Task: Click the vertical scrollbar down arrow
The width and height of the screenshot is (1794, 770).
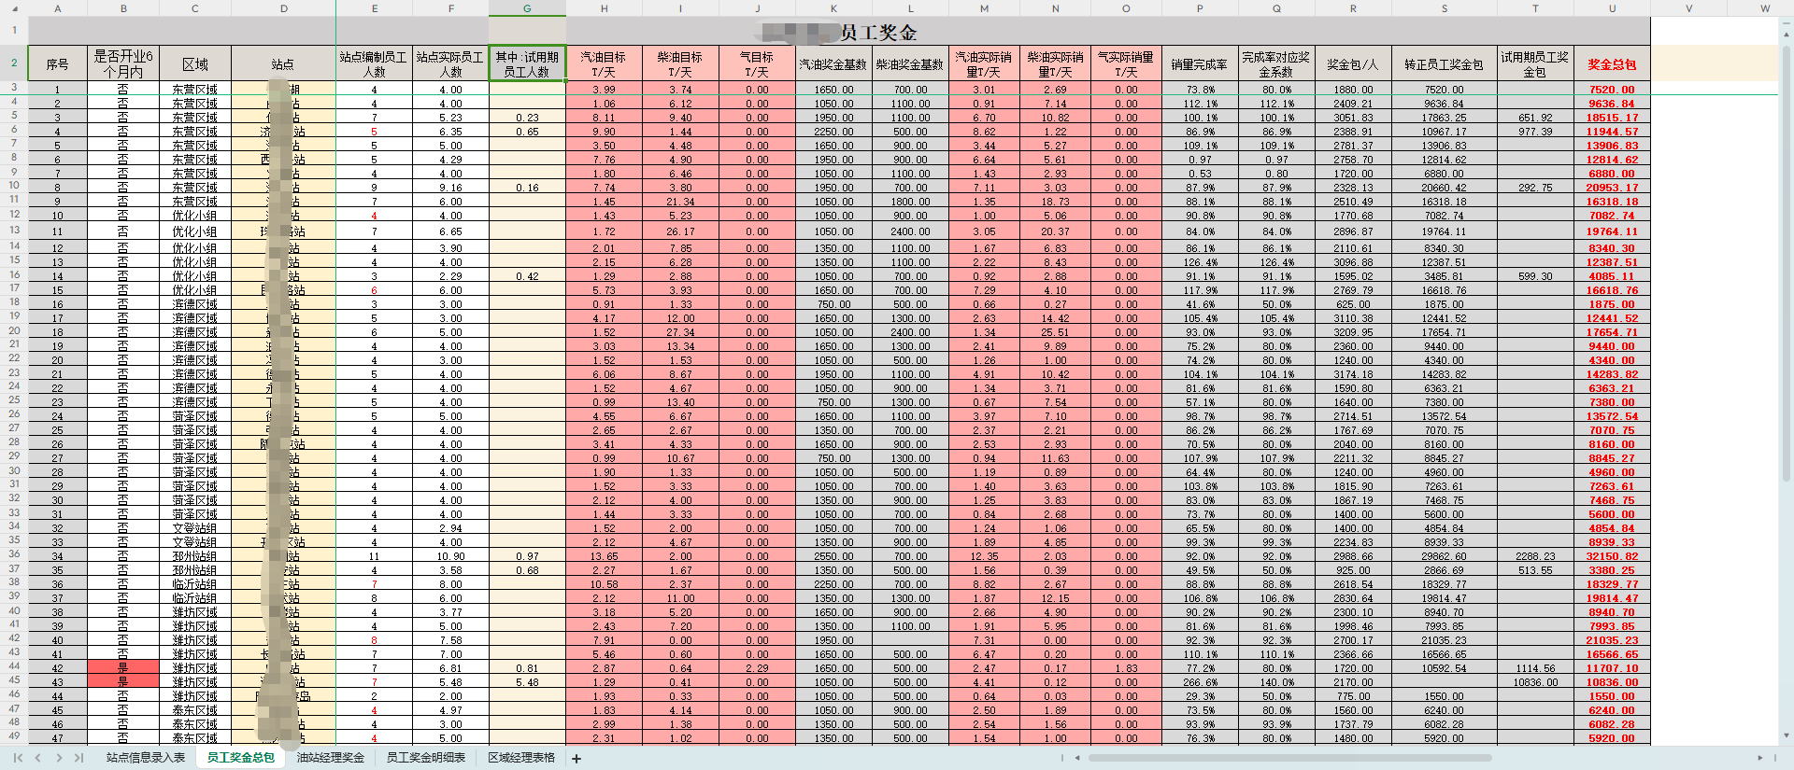Action: tap(1787, 736)
